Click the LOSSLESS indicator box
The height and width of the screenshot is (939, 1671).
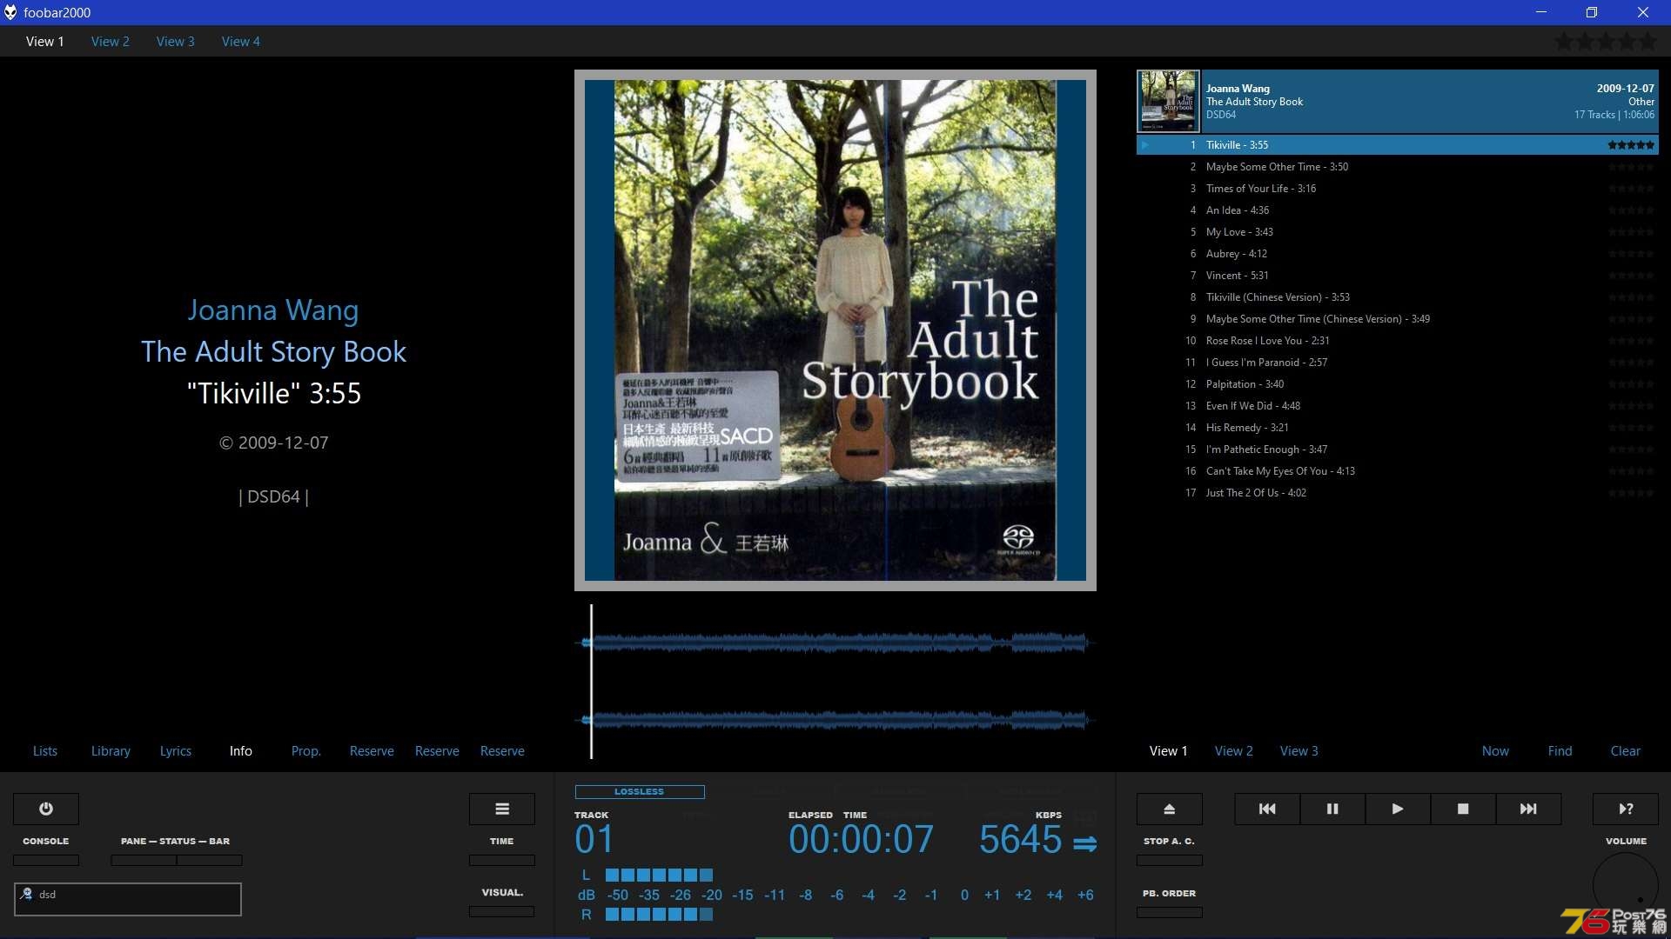coord(640,792)
